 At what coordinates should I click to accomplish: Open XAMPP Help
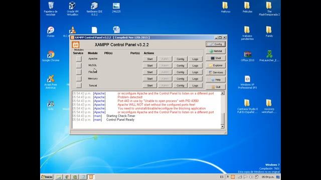point(216,79)
